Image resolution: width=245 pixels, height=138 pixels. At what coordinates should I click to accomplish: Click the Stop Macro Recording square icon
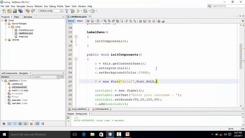[x=154, y=21]
